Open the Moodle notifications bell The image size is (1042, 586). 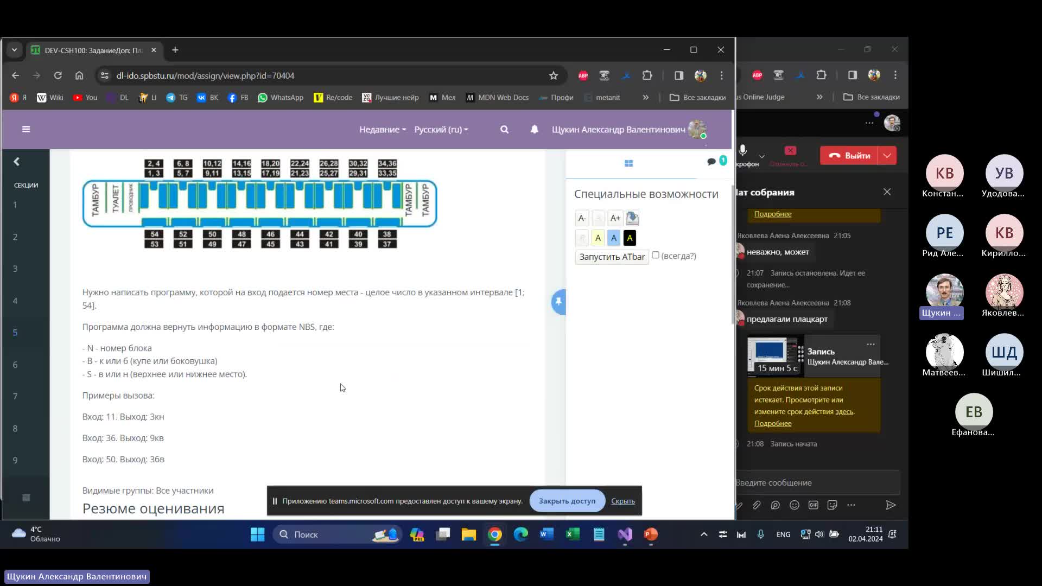(535, 129)
